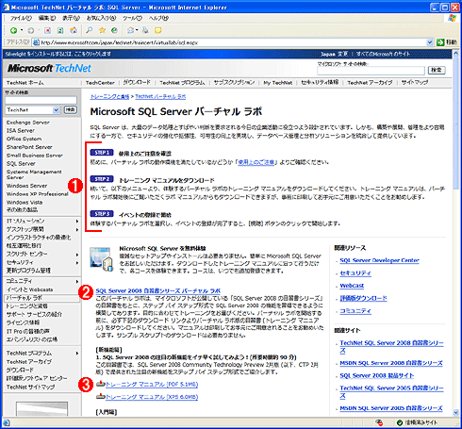
Task: Expand the スクリプト センター submenu arrow
Action: 77,255
